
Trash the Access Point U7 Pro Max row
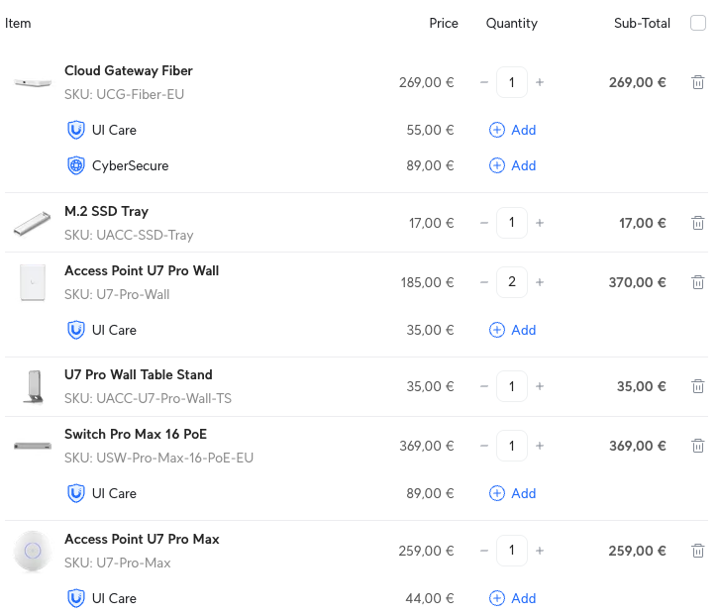[697, 552]
